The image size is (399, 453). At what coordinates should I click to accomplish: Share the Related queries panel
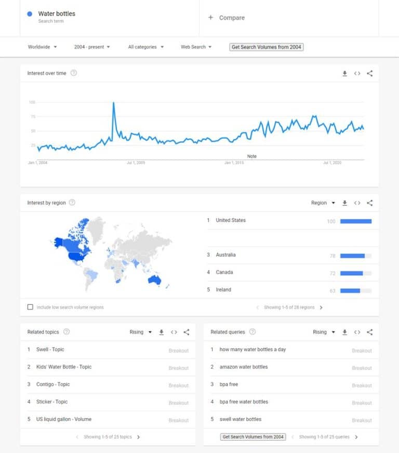369,331
